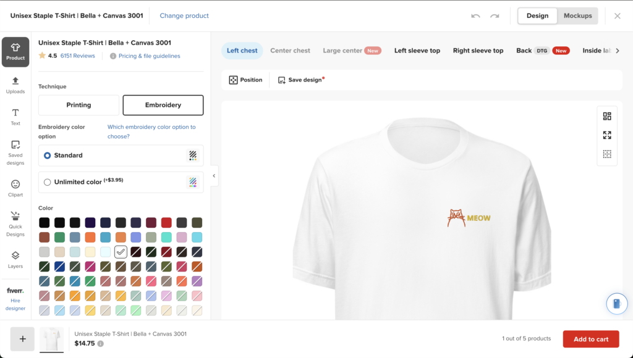Click the '1 out of 5 products' text
Screen dimensions: 633x358
pyautogui.click(x=527, y=339)
